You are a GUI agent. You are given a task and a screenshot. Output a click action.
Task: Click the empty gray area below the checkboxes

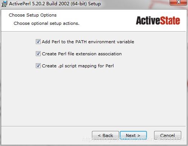pos(93,98)
